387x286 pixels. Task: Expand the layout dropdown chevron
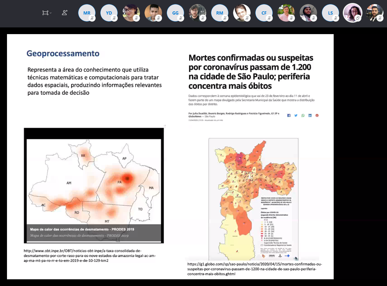[x=51, y=13]
